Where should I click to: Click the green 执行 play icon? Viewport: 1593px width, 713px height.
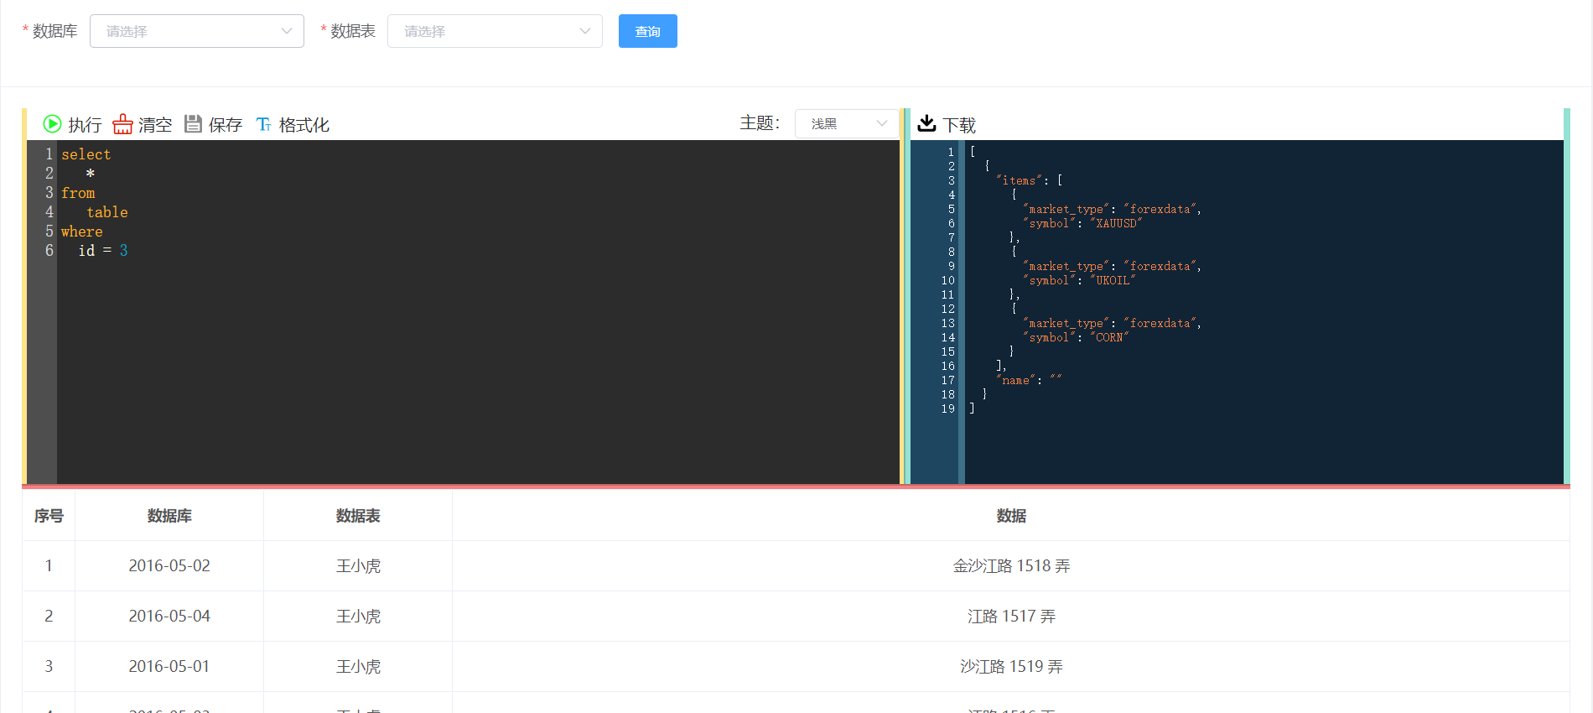(x=52, y=124)
